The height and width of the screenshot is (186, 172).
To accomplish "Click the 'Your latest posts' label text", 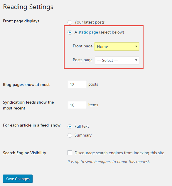I will pos(90,22).
